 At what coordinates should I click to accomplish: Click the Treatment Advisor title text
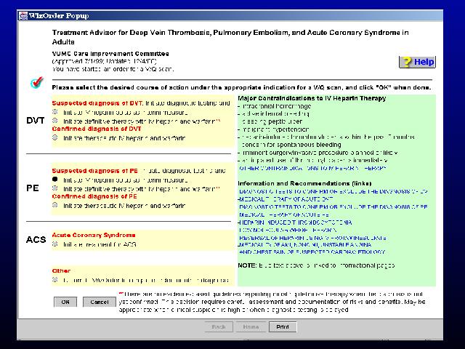[230, 37]
